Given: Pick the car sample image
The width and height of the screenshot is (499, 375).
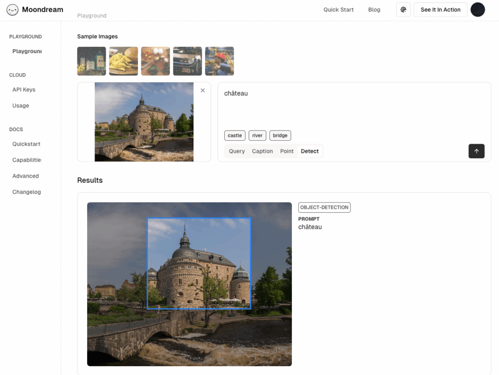Looking at the screenshot, I should (x=188, y=61).
